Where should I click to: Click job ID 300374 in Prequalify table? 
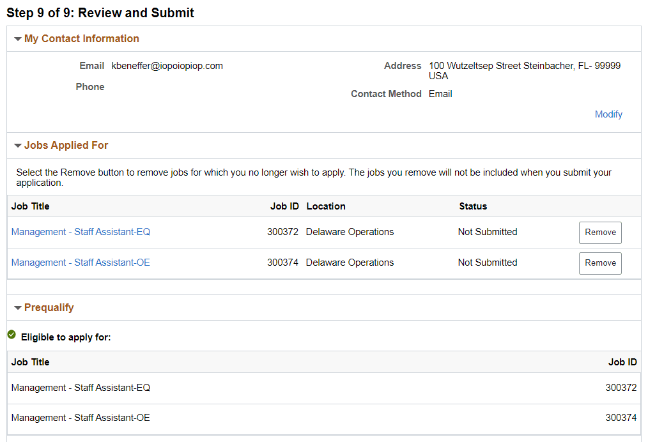click(621, 418)
